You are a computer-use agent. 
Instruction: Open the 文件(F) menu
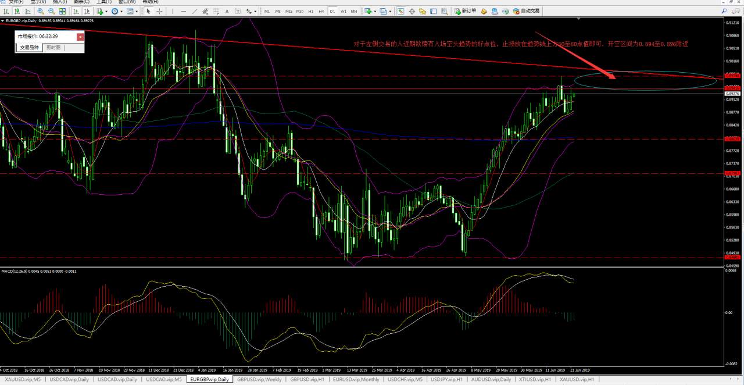[16, 2]
